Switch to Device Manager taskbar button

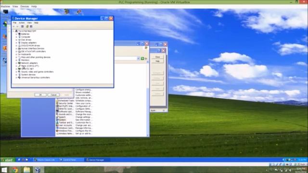[97, 160]
